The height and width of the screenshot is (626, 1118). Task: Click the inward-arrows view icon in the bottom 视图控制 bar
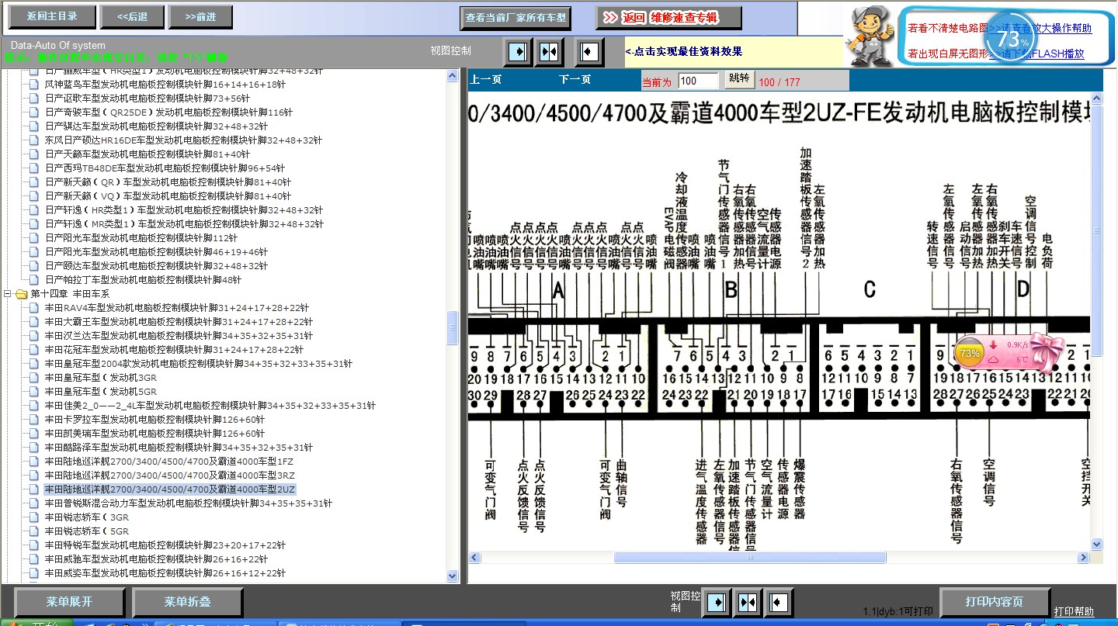[x=748, y=602]
